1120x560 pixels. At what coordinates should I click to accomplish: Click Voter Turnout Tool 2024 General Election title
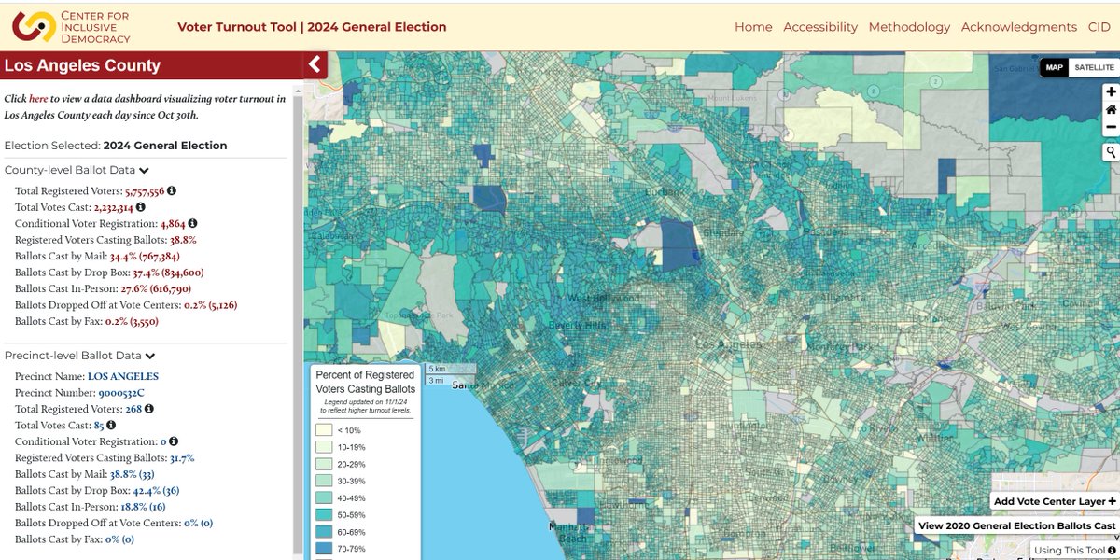(x=312, y=27)
